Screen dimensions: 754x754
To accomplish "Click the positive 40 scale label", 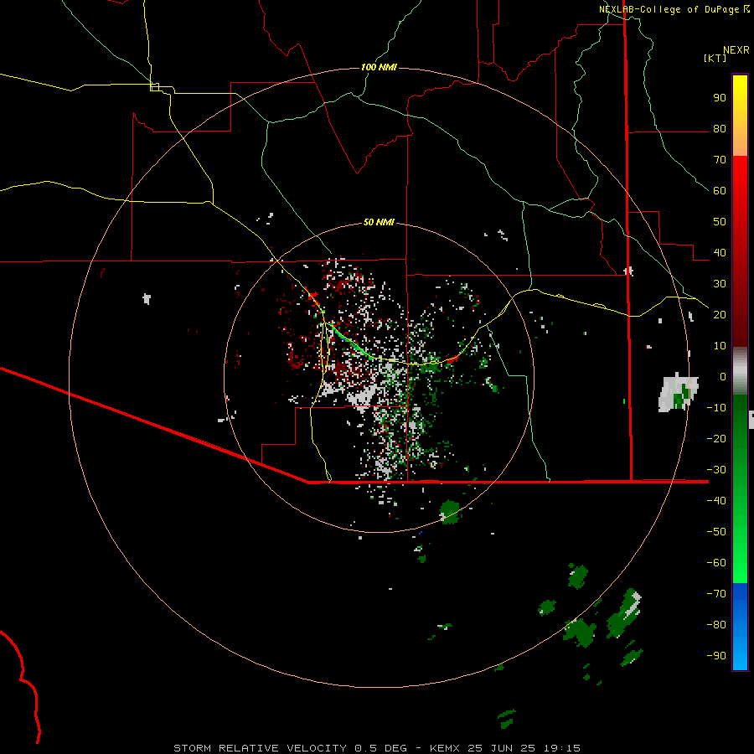I will [x=720, y=252].
